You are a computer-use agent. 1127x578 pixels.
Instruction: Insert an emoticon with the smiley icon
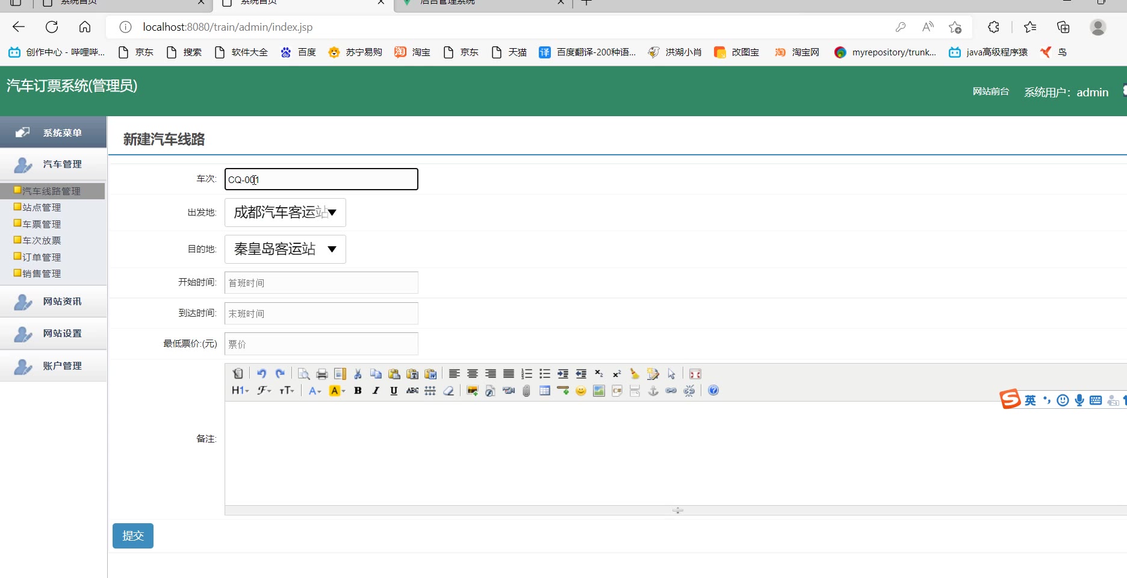(x=581, y=391)
